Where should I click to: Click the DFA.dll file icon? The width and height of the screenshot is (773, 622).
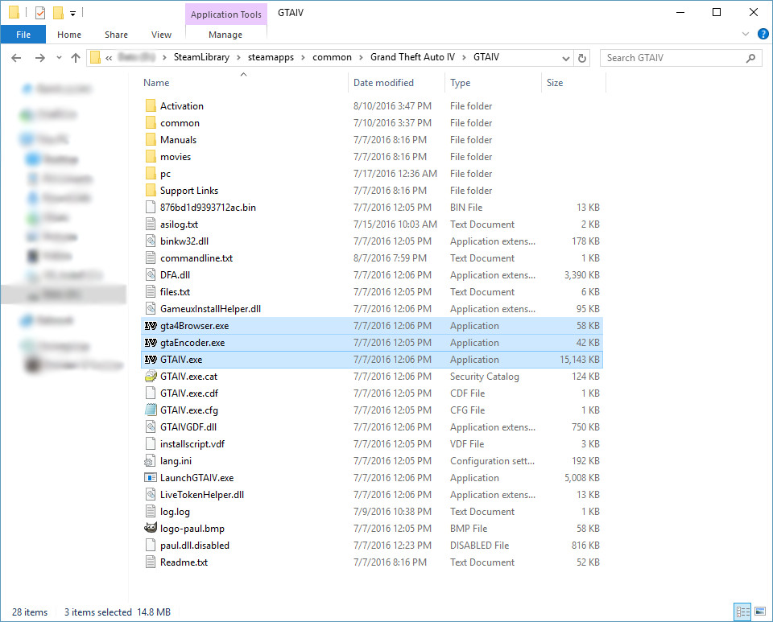click(151, 275)
